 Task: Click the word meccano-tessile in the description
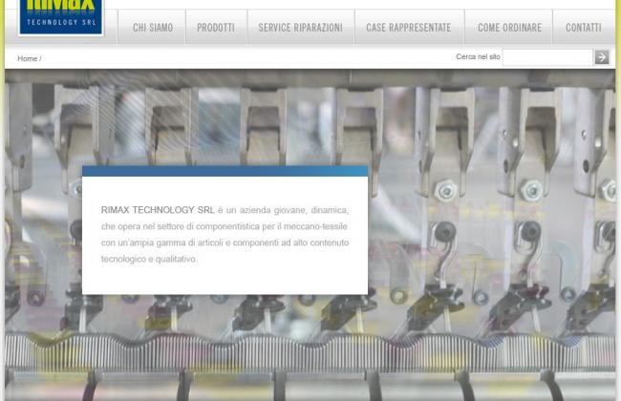pos(315,226)
